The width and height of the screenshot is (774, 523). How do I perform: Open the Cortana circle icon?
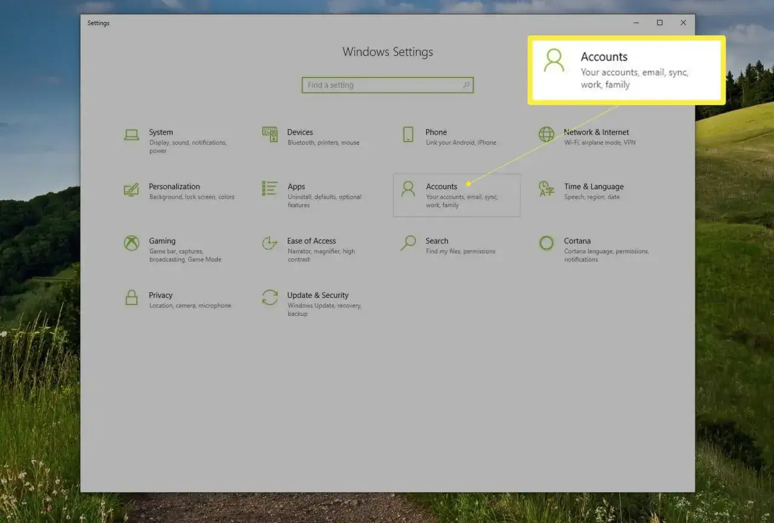[547, 243]
